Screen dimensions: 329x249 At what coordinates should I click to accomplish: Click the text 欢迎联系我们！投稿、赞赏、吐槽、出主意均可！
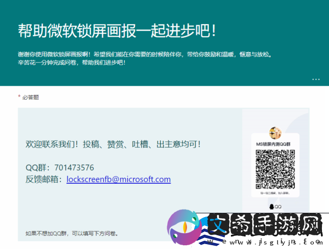pos(113,144)
